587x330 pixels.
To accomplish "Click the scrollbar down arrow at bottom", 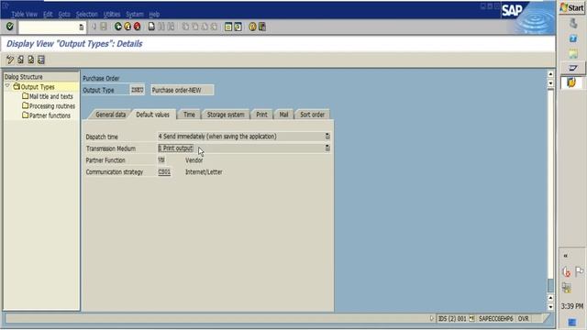I will (550, 307).
